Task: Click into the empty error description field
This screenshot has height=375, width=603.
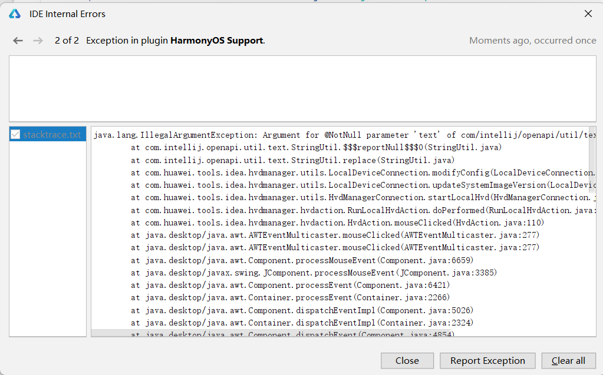Action: (302, 89)
